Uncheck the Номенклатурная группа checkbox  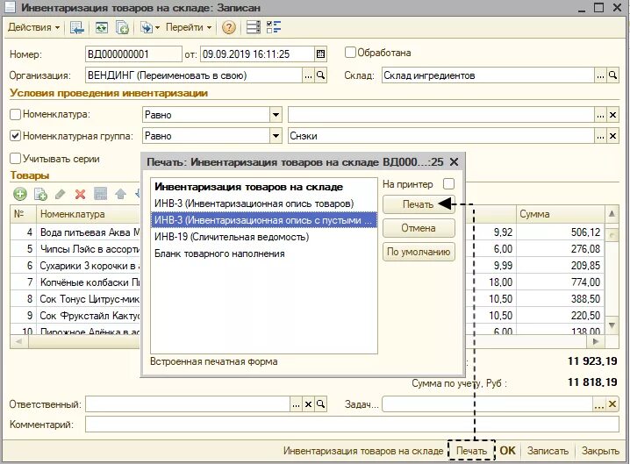click(x=15, y=136)
